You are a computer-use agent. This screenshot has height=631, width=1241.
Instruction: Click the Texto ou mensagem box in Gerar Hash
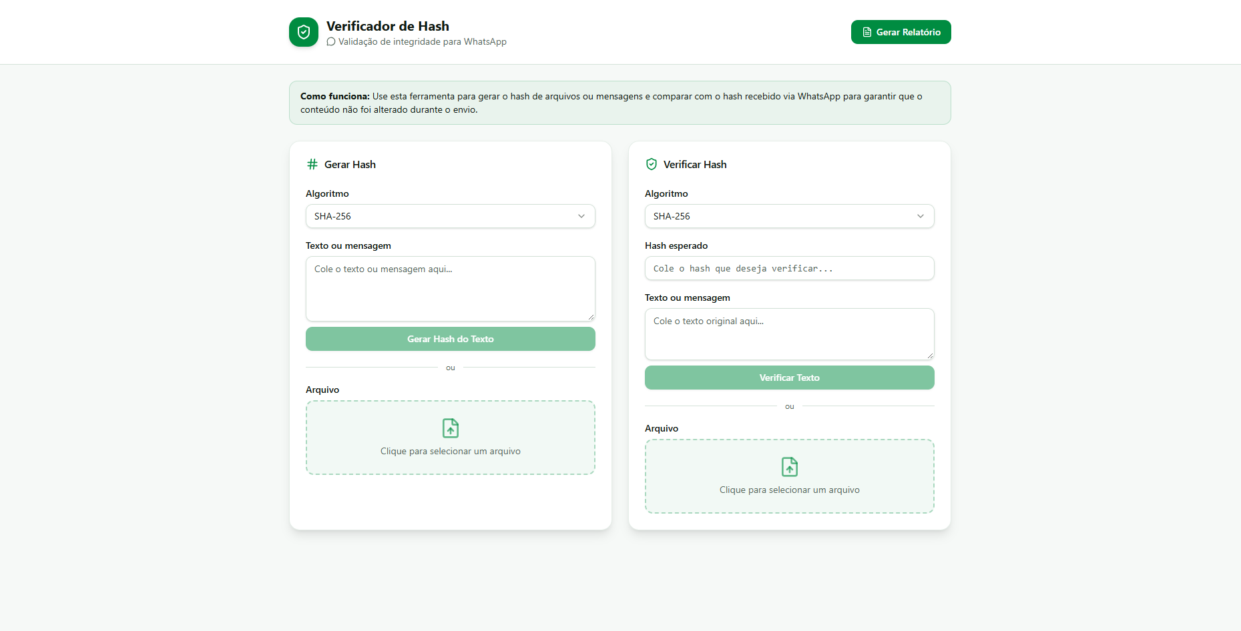point(451,289)
